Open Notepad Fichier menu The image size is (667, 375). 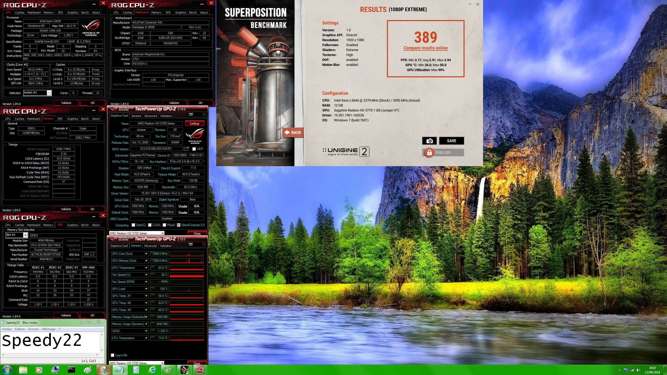pyautogui.click(x=7, y=329)
